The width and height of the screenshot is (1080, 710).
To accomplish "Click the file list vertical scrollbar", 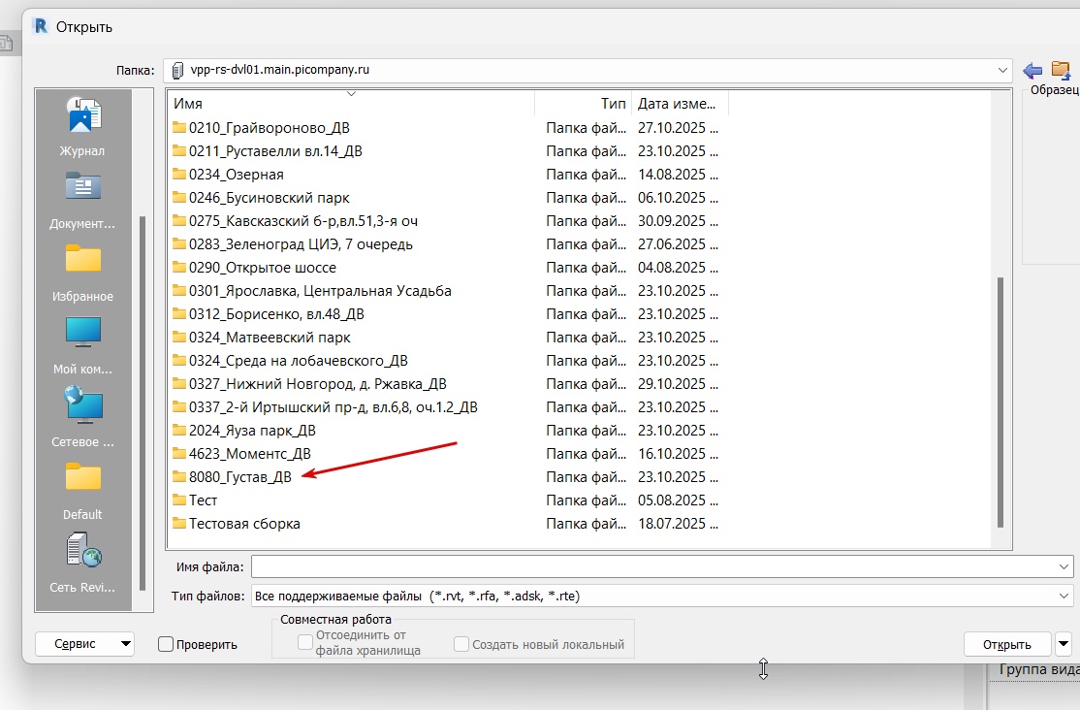I will tap(1001, 402).
